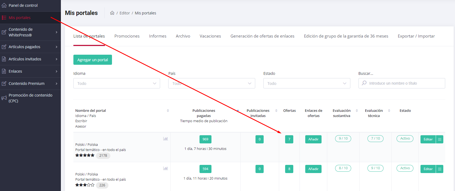Click the 2178 reviews count badge
The image size is (455, 191).
coord(103,156)
